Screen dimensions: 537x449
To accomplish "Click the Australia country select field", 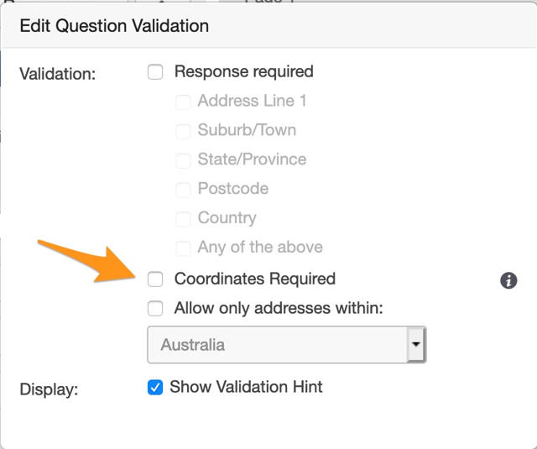I will [277, 345].
